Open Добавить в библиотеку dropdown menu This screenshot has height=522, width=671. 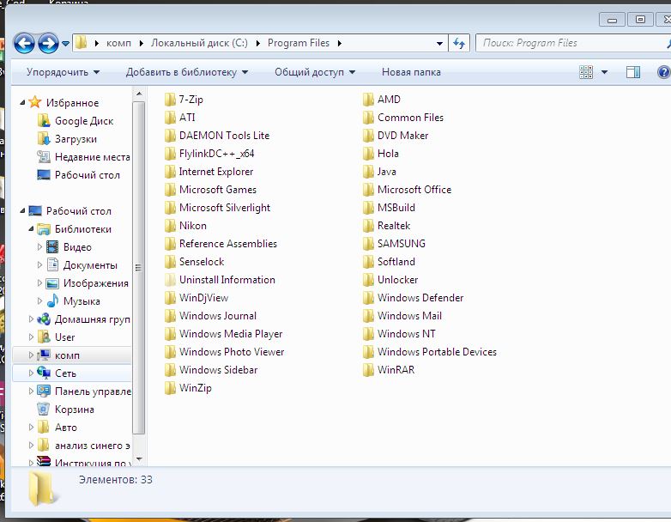tap(186, 72)
